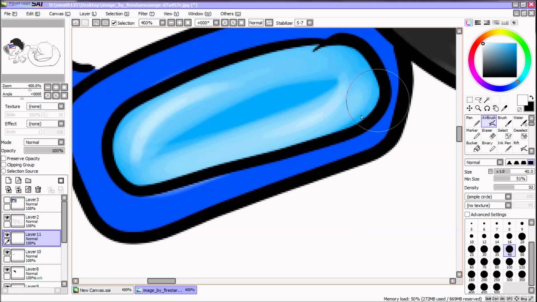This screenshot has height=302, width=537.
Task: Switch to the New Canvas.sai tab
Action: click(103, 290)
